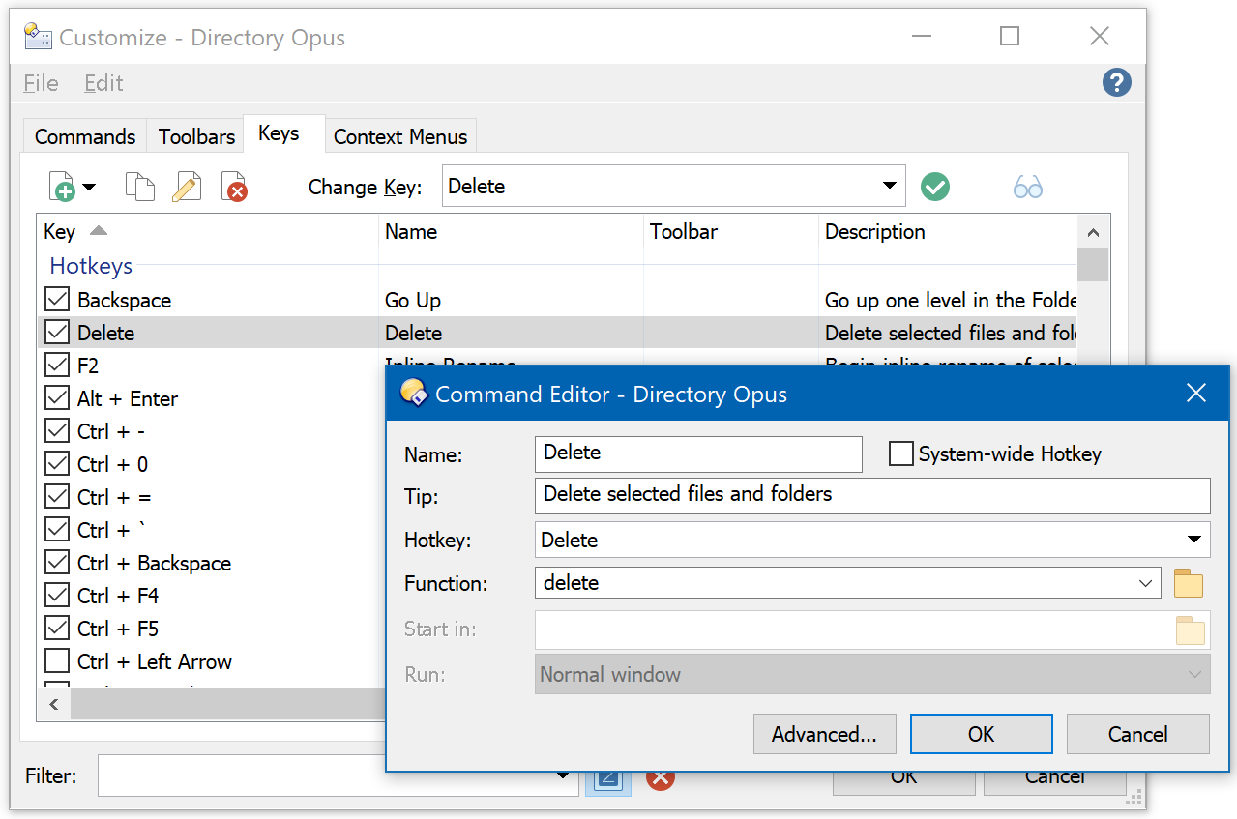This screenshot has width=1237, height=819.
Task: Click the Copy hotkey icon in the Keys toolbar
Action: 140,187
